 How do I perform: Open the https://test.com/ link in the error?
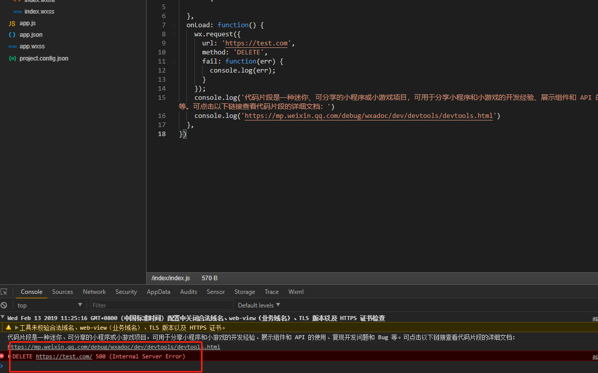point(64,356)
